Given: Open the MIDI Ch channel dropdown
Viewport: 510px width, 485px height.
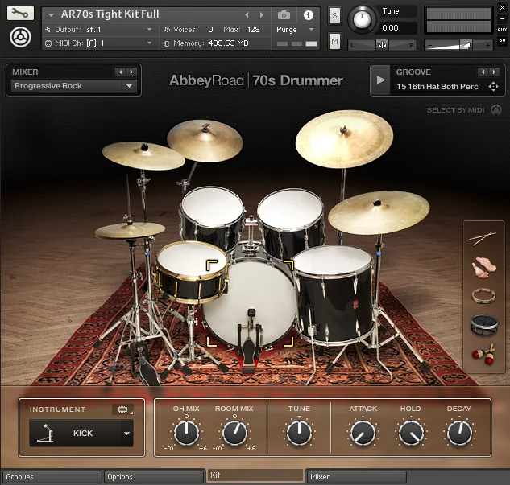Looking at the screenshot, I should [98, 43].
